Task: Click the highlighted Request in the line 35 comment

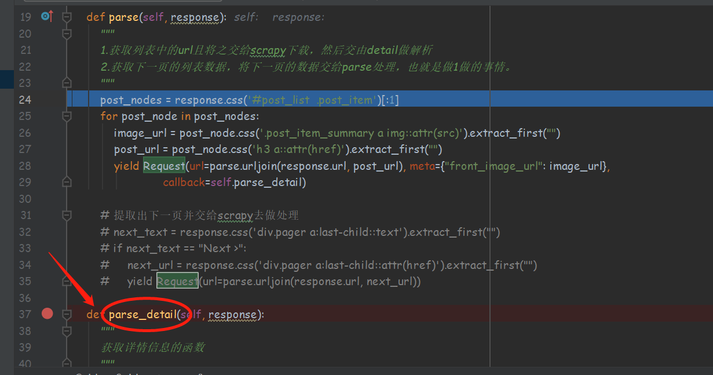Action: click(177, 282)
